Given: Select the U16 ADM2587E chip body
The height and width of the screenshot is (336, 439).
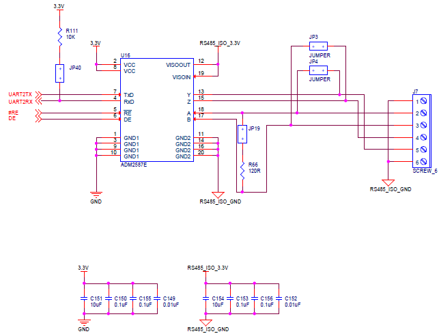Looking at the screenshot, I should tap(157, 110).
